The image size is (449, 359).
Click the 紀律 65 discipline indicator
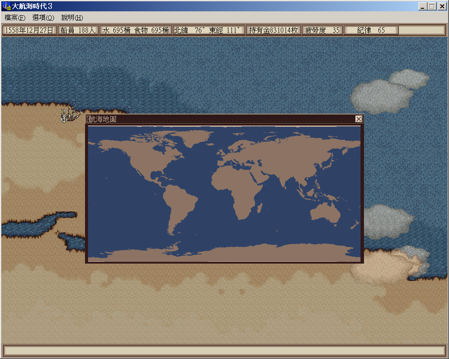371,30
